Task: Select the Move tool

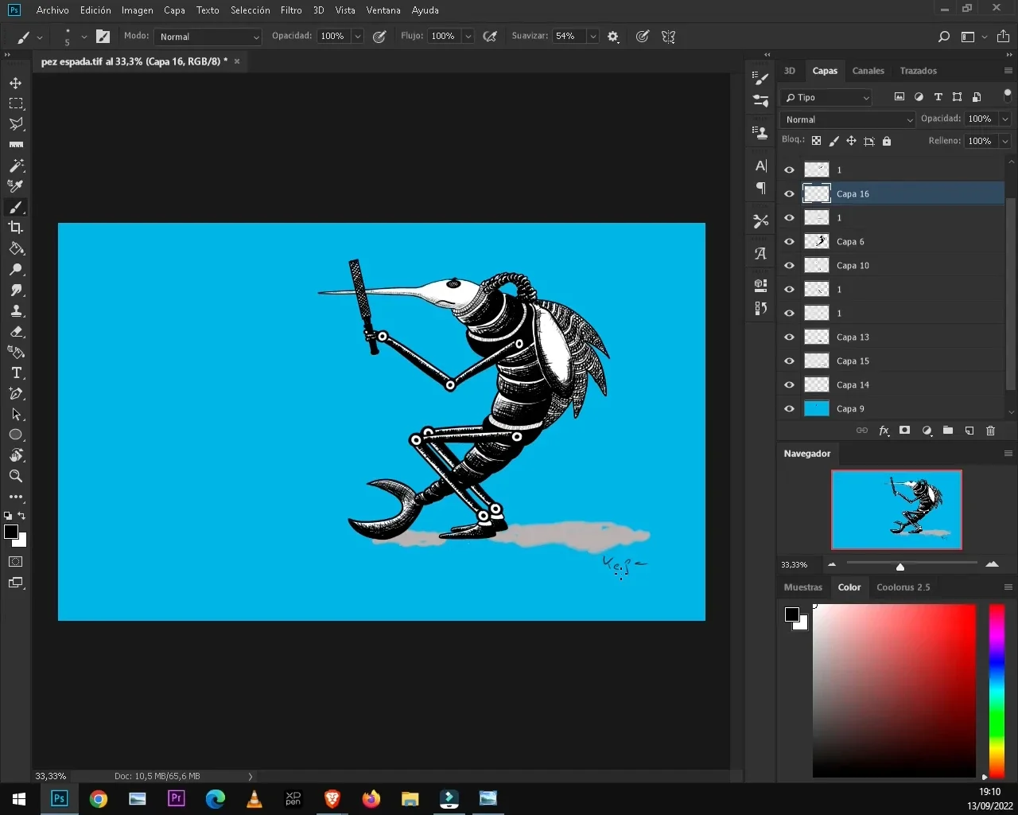Action: (16, 83)
